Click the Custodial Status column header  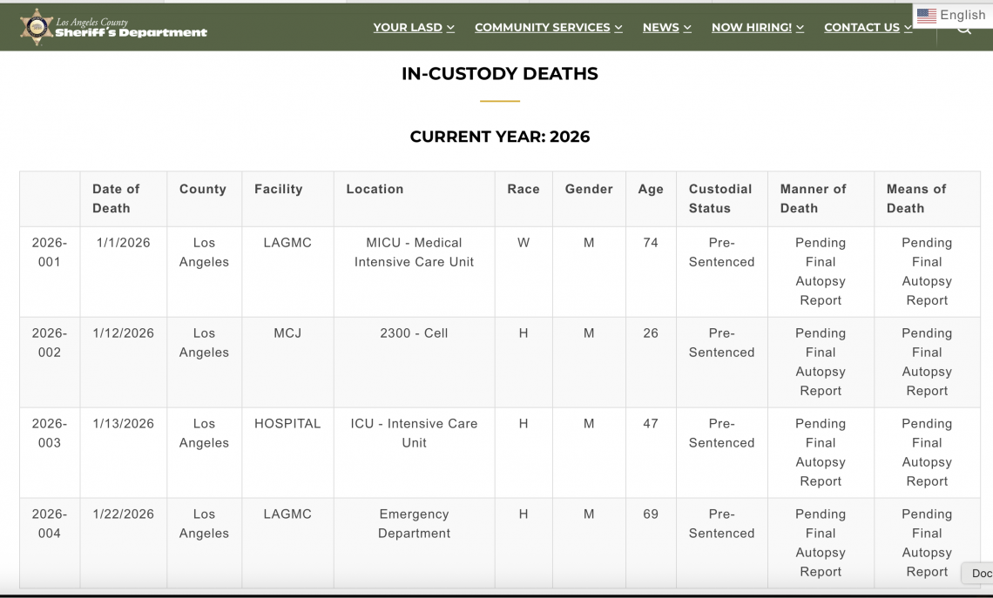[720, 198]
